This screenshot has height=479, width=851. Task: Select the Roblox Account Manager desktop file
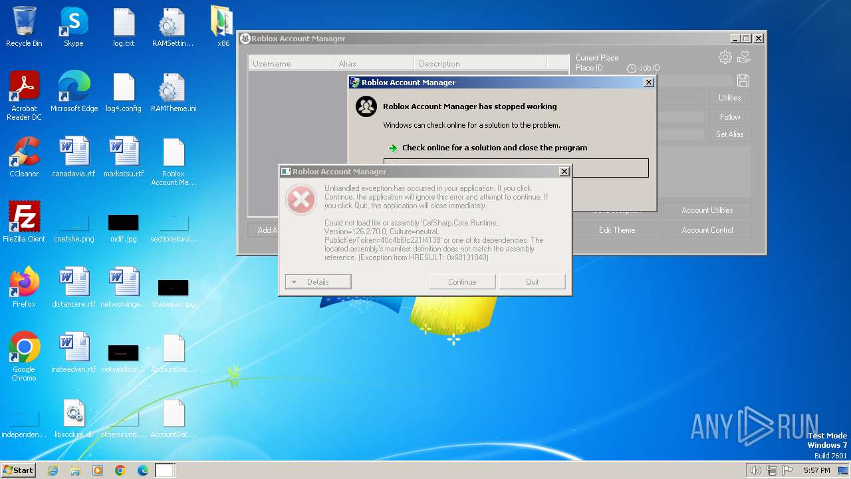coord(173,161)
